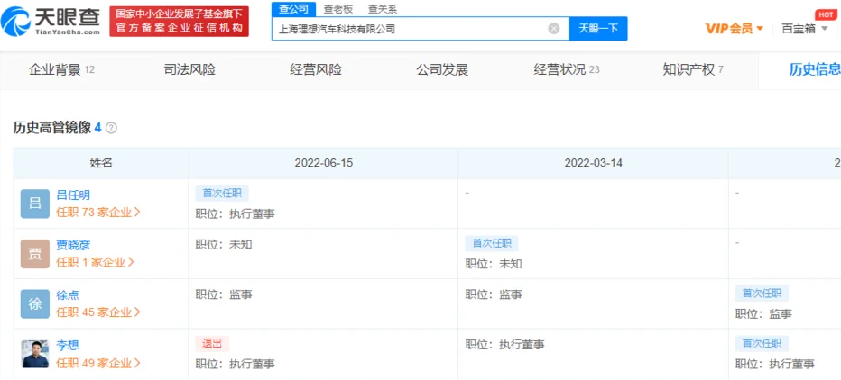Expand 李想 任职 49 家企业
Viewport: 841px width, 380px height.
(x=98, y=363)
